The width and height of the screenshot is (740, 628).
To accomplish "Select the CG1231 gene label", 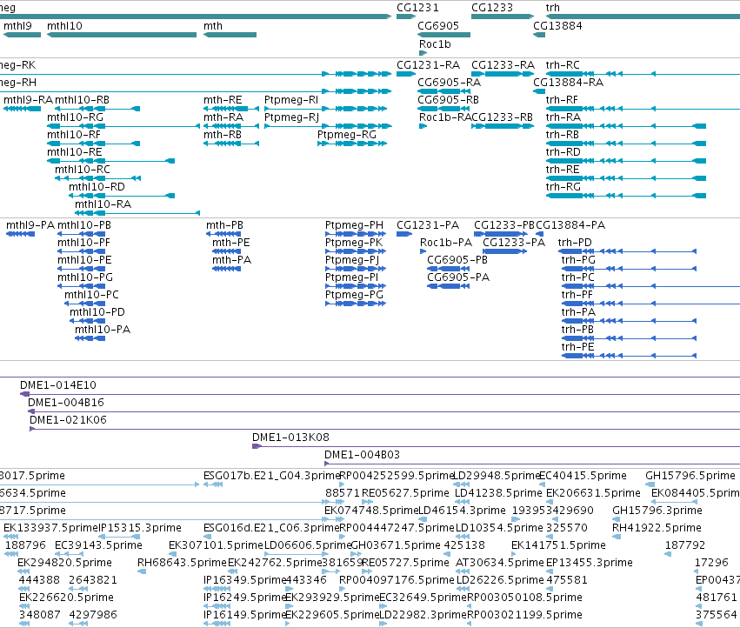I will [x=417, y=8].
